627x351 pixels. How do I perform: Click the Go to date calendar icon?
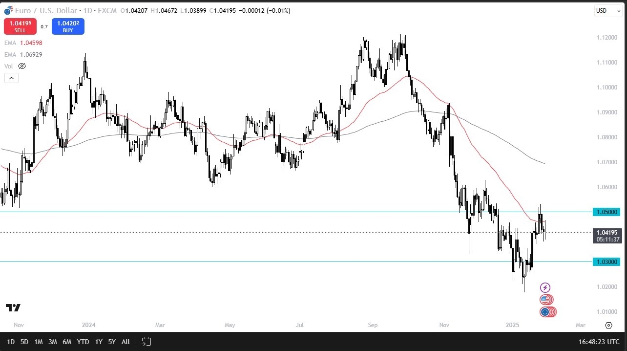point(146,342)
